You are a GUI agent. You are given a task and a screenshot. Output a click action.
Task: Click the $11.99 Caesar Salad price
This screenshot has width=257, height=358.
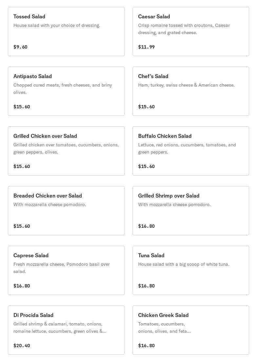click(146, 47)
